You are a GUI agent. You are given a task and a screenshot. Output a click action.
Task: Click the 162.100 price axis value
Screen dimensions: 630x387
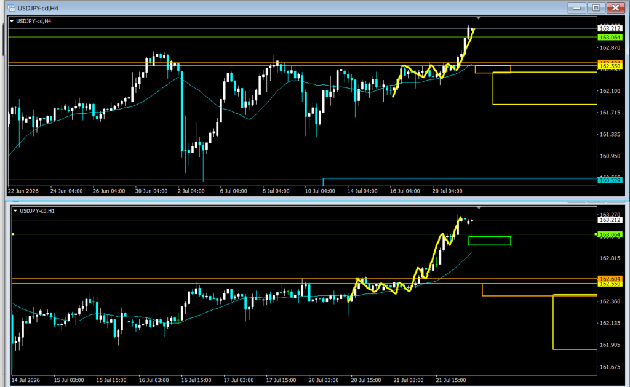click(x=610, y=91)
